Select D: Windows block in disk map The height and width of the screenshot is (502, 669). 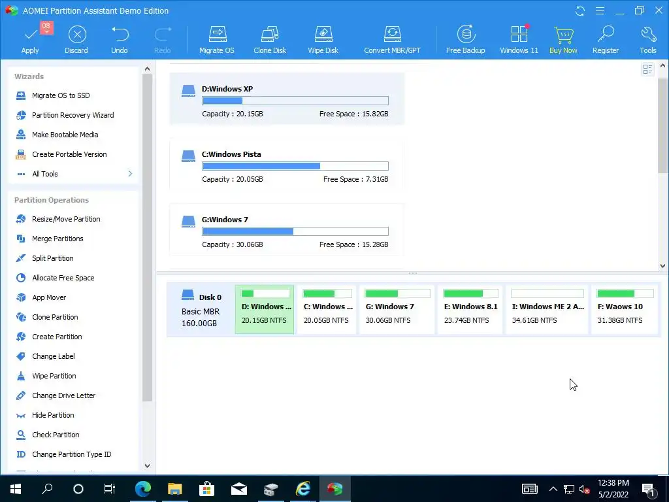(265, 309)
